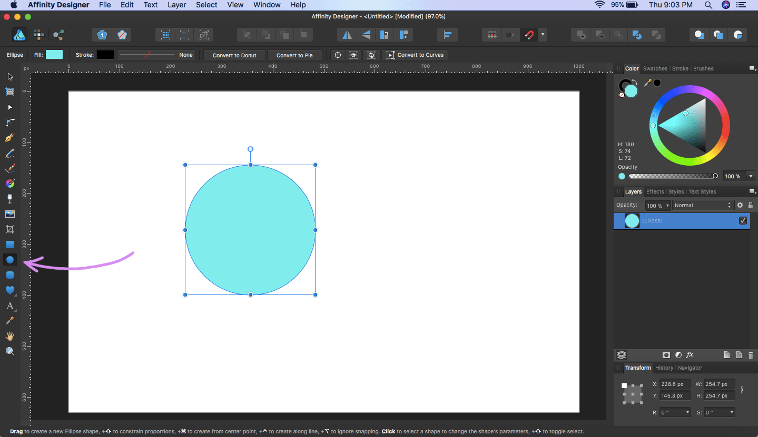Activate the Zoom magnifier tool
758x437 pixels.
[x=9, y=351]
